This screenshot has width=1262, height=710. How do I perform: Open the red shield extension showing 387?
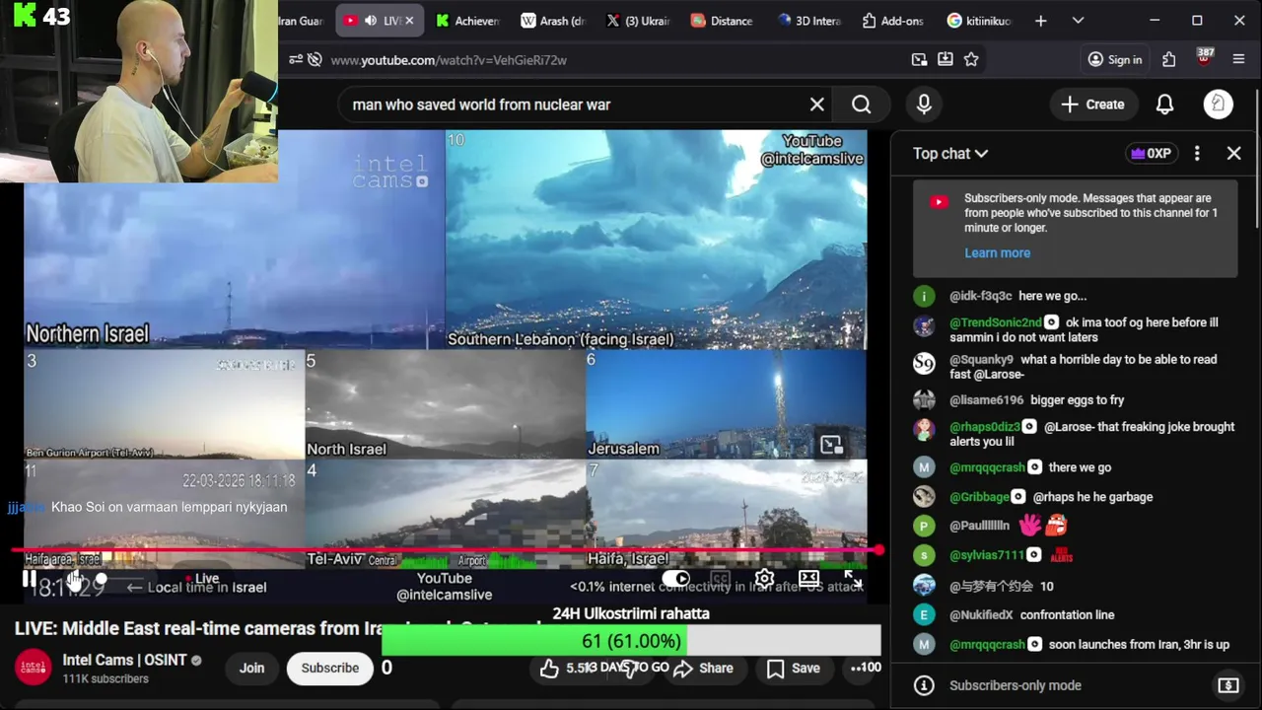pyautogui.click(x=1204, y=58)
